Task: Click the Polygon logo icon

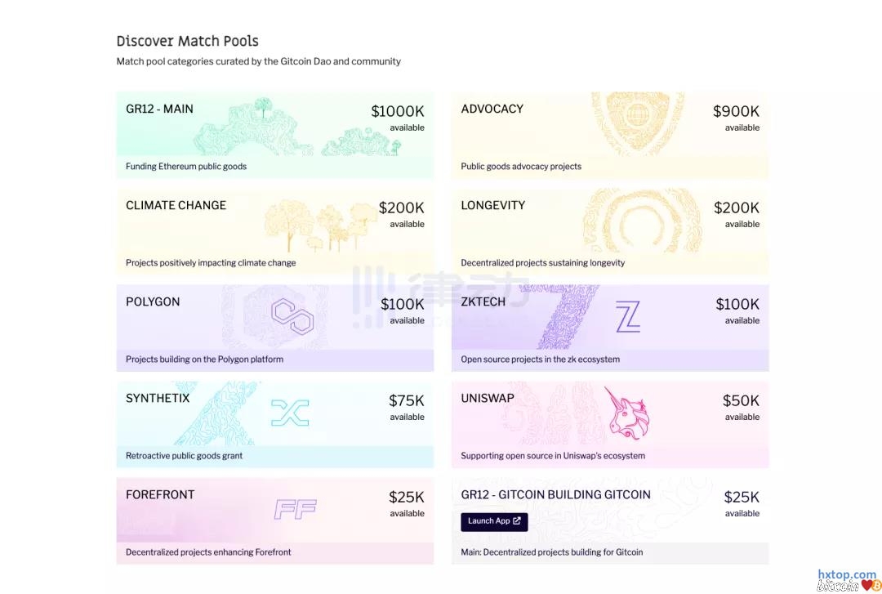Action: (x=292, y=317)
